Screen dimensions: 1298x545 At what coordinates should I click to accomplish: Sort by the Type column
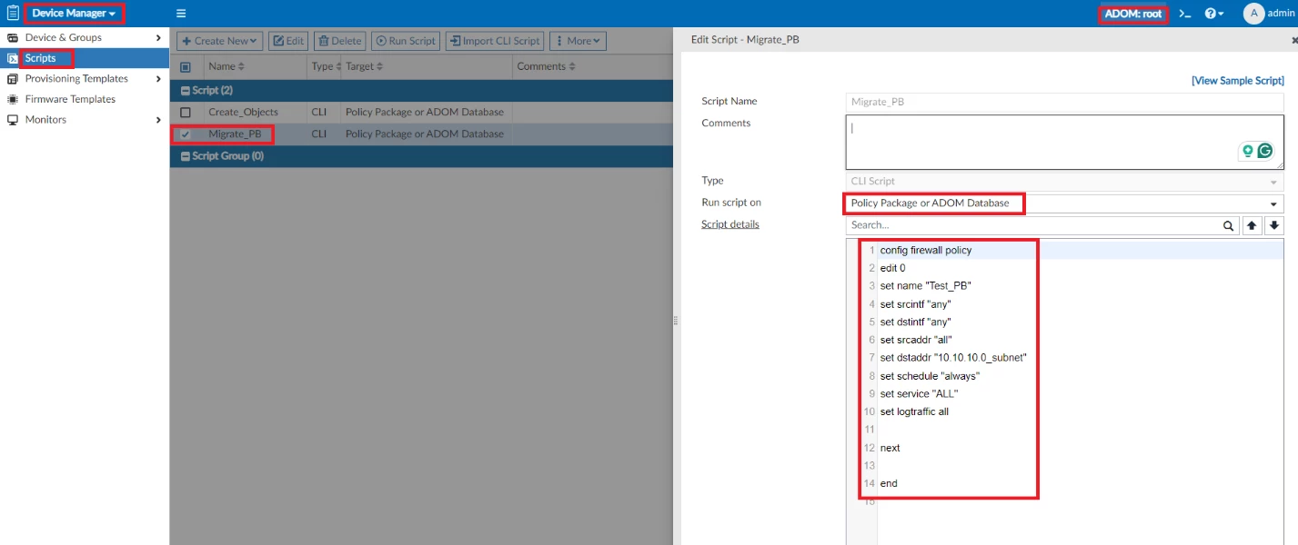326,67
